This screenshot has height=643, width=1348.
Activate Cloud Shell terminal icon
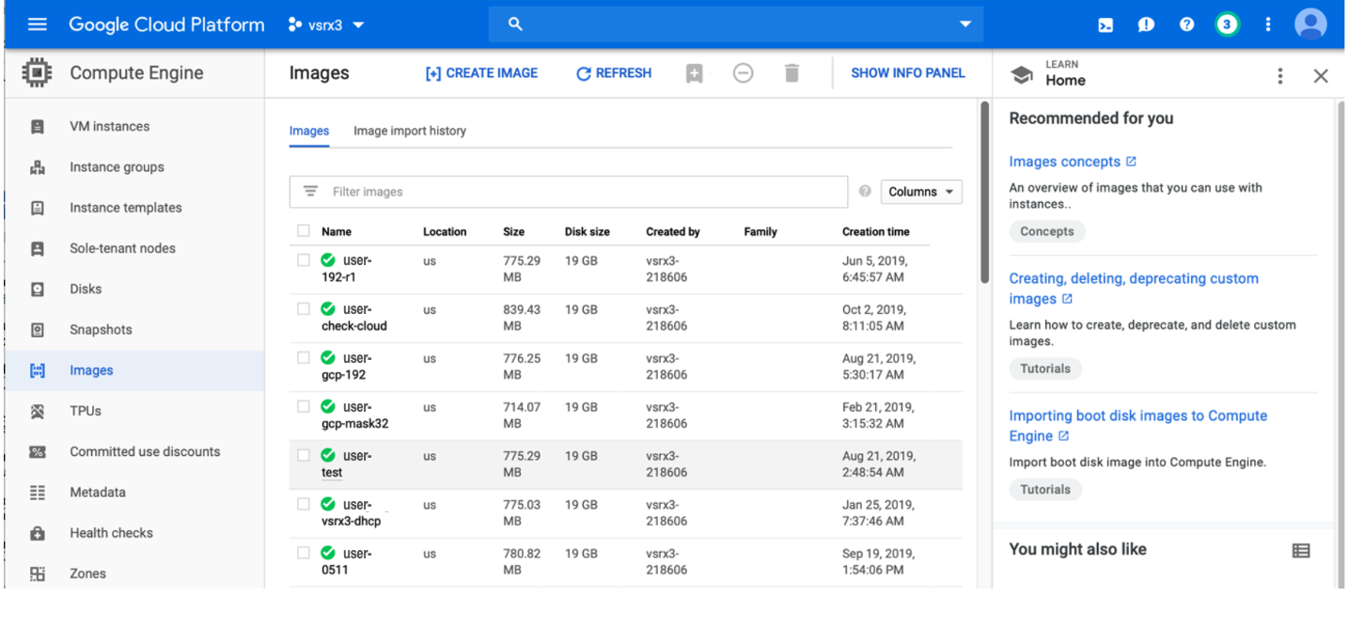(x=1105, y=25)
